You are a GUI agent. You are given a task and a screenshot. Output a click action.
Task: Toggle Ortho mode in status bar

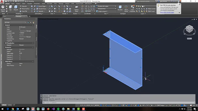pos(110,105)
